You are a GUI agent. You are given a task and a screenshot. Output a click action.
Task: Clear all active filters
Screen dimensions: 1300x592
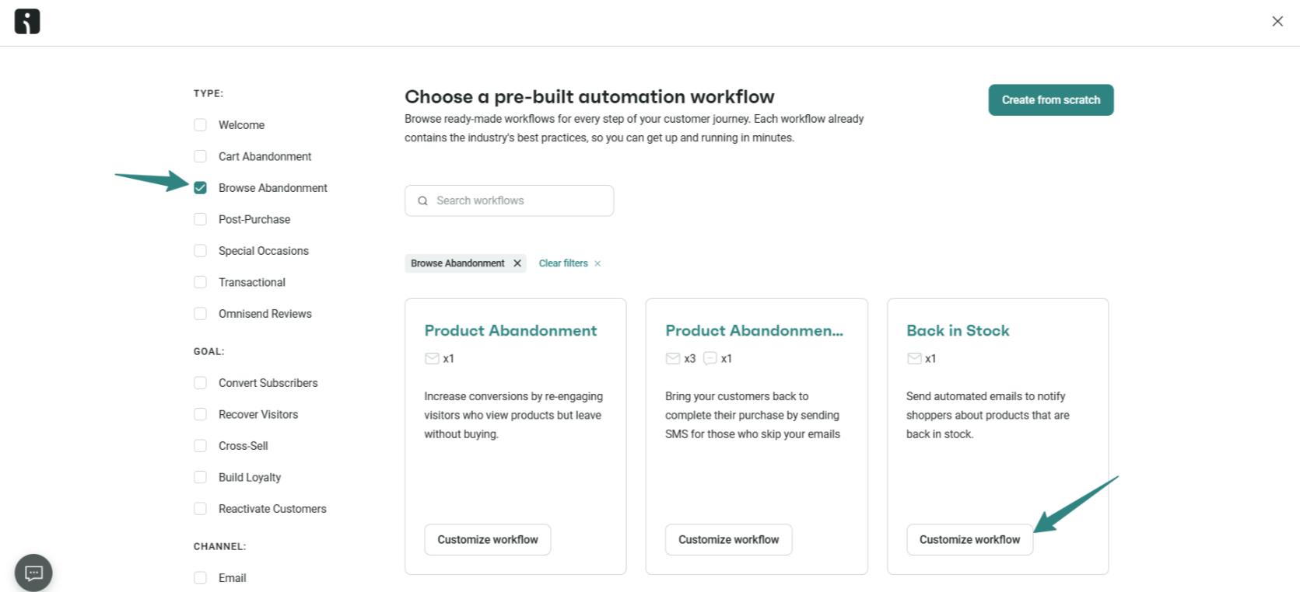[563, 263]
